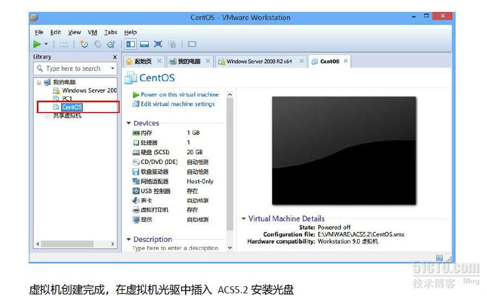
Task: Click the E:\VMWARE\ACS5.2\CentOS.vmx configuration file path
Action: pyautogui.click(x=361, y=234)
